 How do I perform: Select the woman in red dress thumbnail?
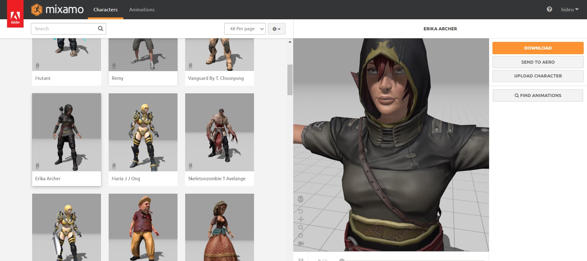click(219, 227)
